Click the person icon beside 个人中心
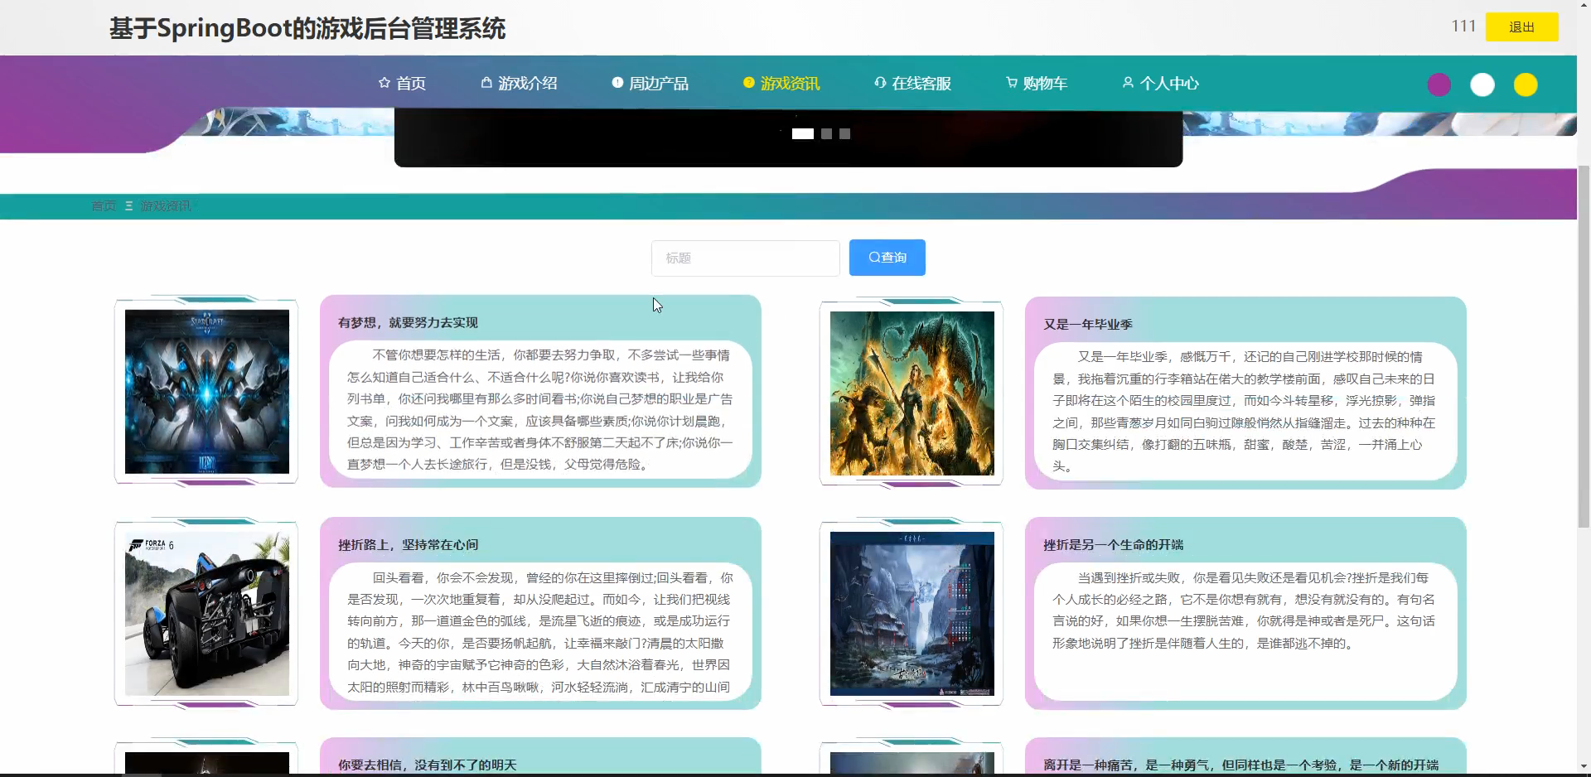1591x777 pixels. point(1128,83)
